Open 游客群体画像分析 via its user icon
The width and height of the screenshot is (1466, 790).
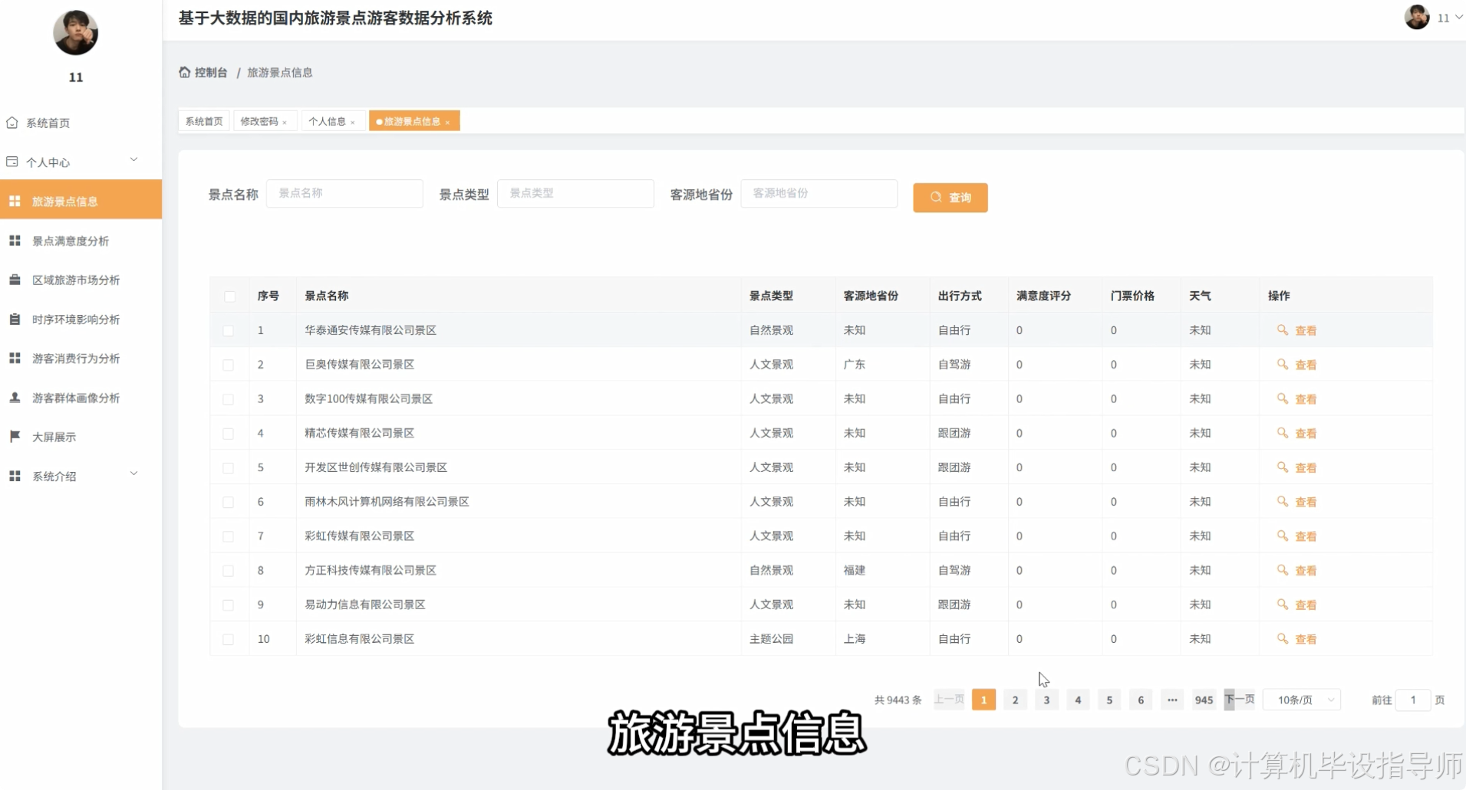tap(15, 398)
